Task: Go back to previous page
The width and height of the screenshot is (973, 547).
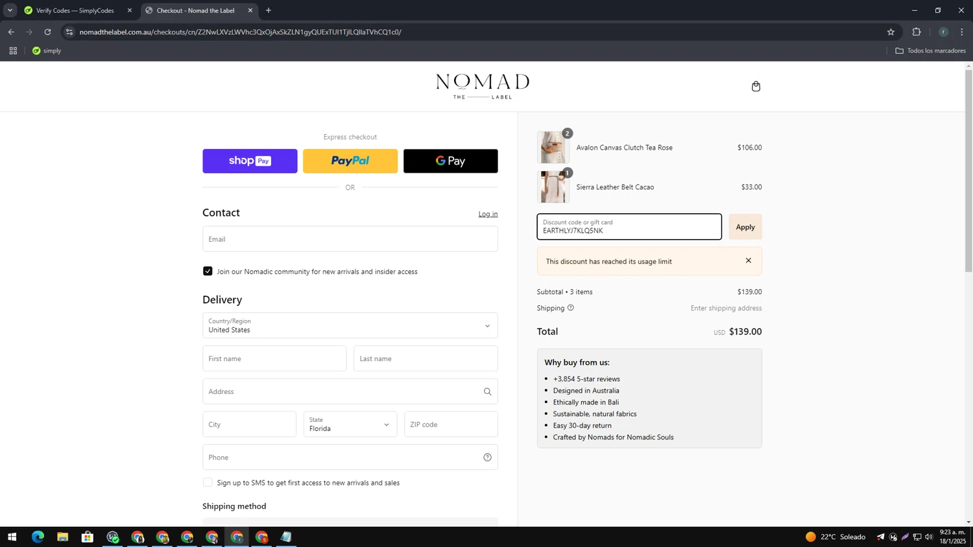Action: pos(11,32)
